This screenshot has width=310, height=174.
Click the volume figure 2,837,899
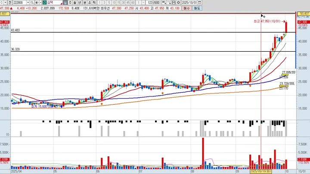48,8
